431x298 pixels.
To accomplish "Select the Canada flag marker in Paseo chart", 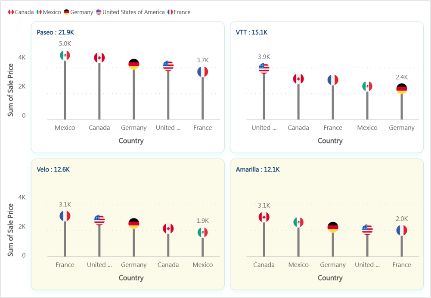I will (x=99, y=58).
